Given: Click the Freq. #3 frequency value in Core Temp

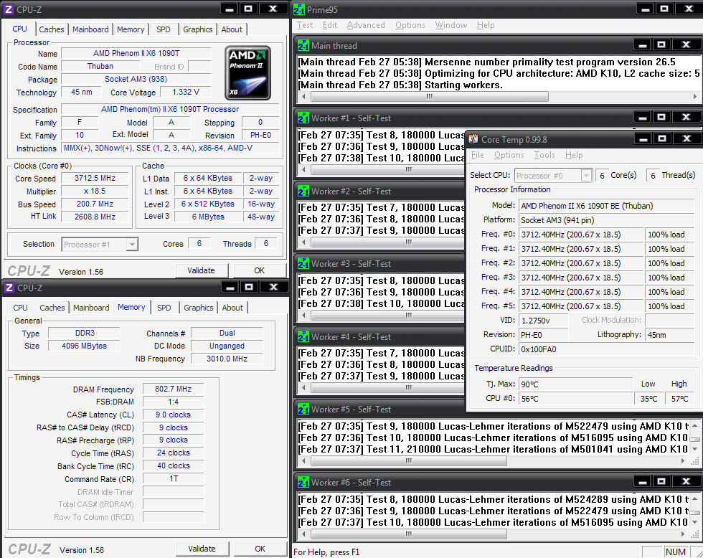Looking at the screenshot, I should [581, 278].
